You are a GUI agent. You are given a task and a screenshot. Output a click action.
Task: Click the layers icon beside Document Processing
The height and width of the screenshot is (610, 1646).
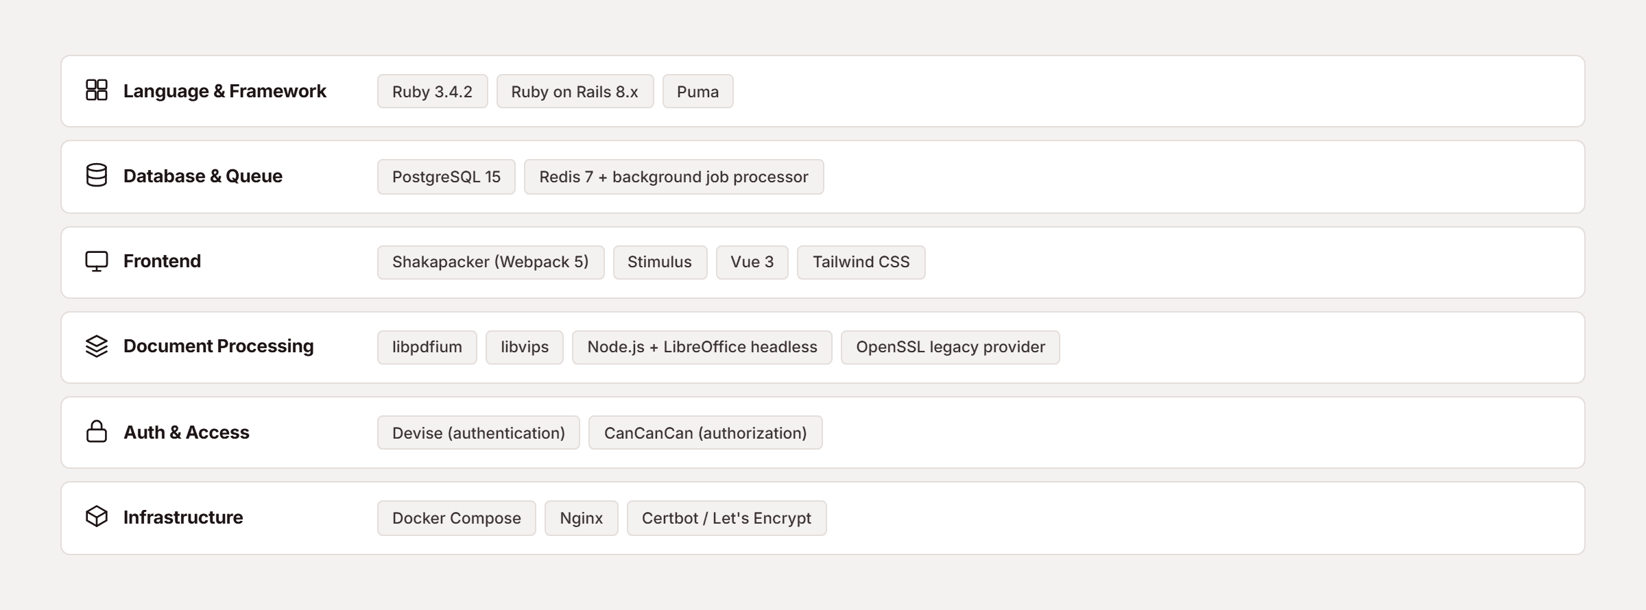pos(97,346)
